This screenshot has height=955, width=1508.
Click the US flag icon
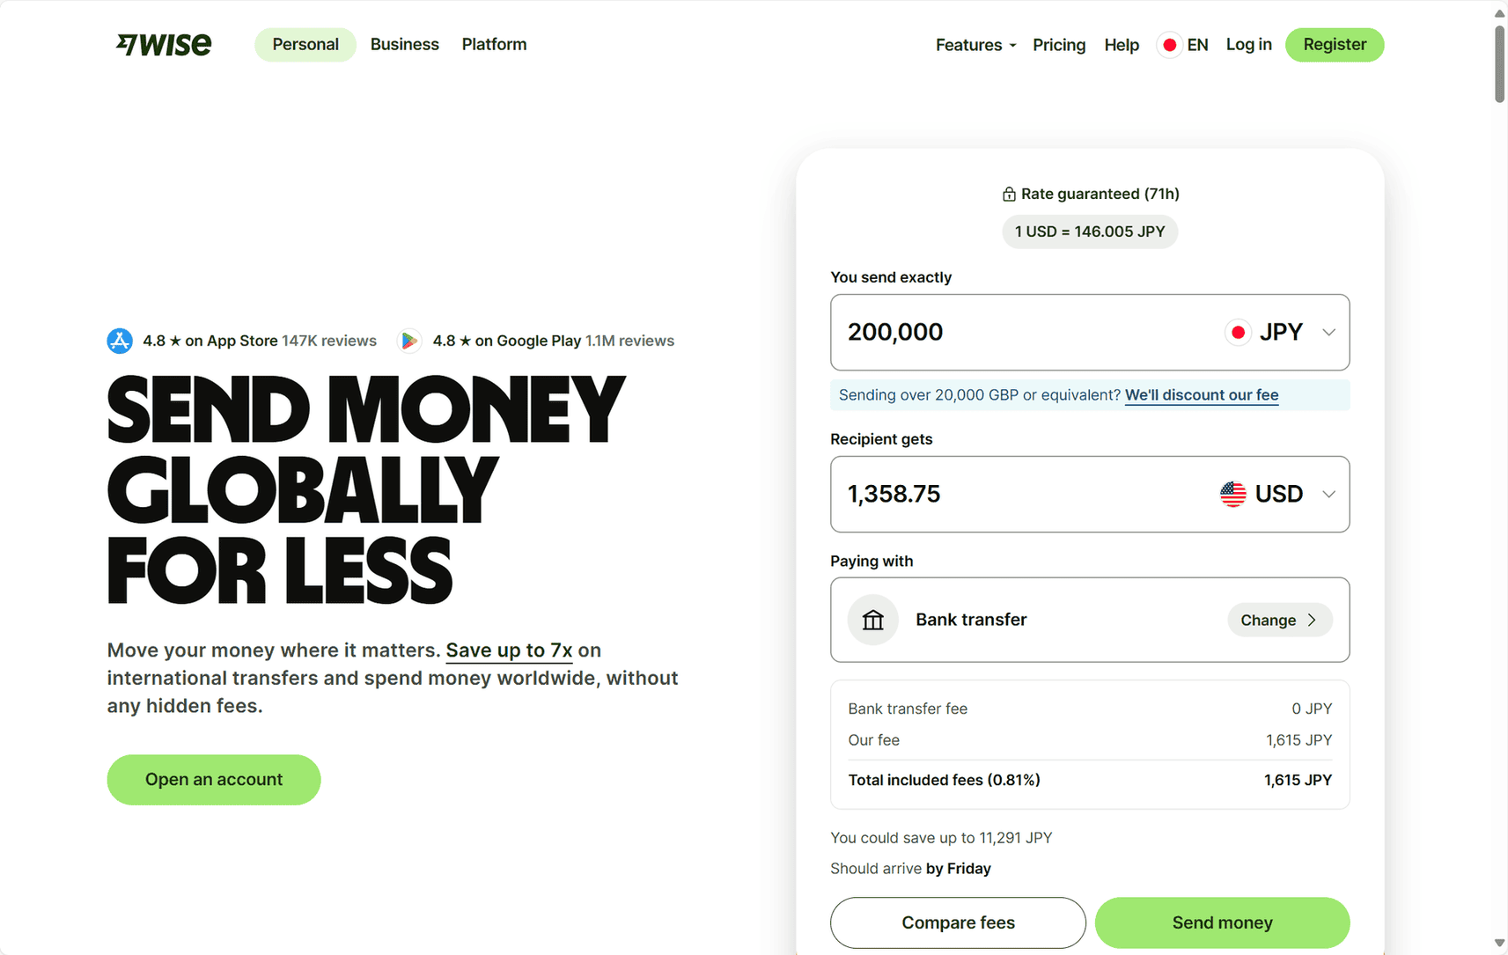(1232, 494)
